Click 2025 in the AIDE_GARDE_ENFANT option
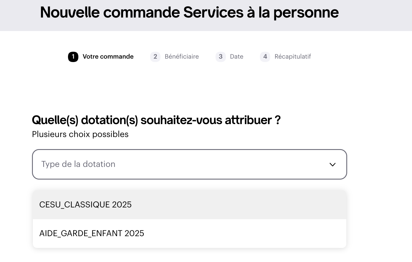This screenshot has width=412, height=262. (x=134, y=234)
